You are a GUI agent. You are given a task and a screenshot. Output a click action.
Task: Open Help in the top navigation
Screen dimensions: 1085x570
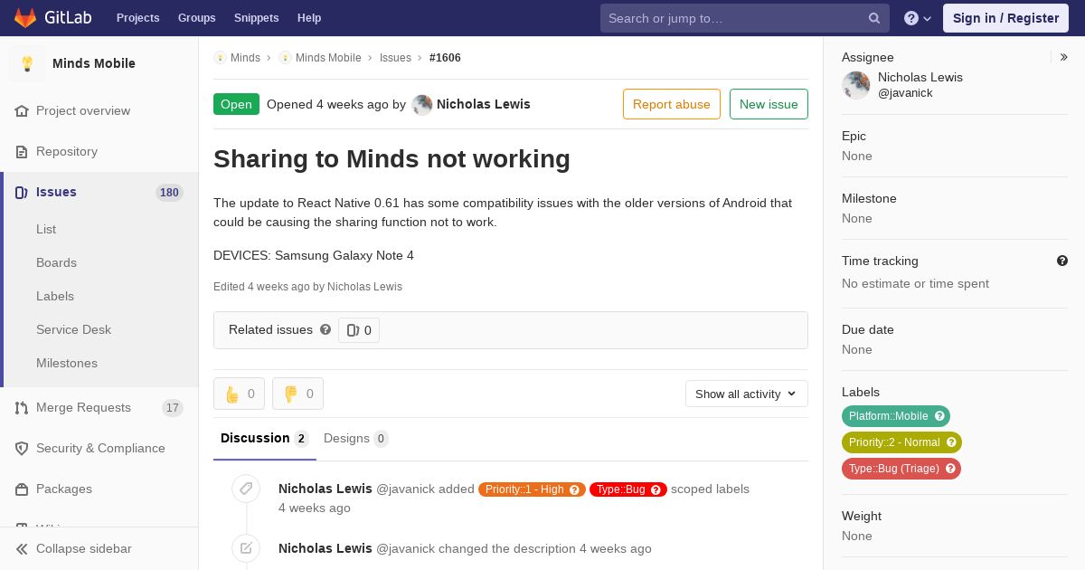pos(309,18)
